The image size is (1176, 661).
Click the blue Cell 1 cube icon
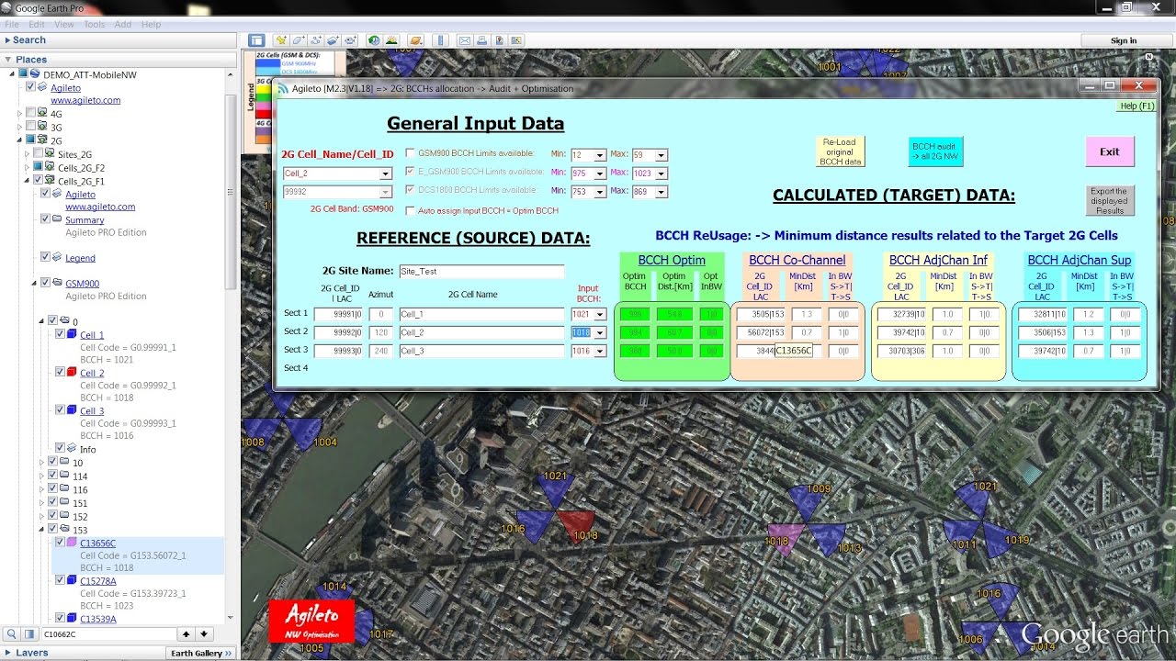(71, 334)
